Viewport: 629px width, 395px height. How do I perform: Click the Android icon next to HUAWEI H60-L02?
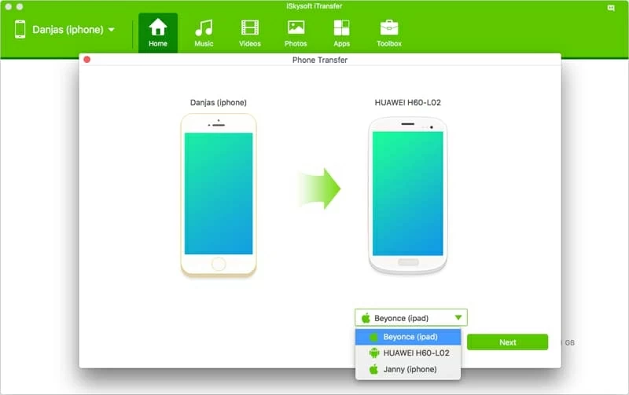click(374, 353)
